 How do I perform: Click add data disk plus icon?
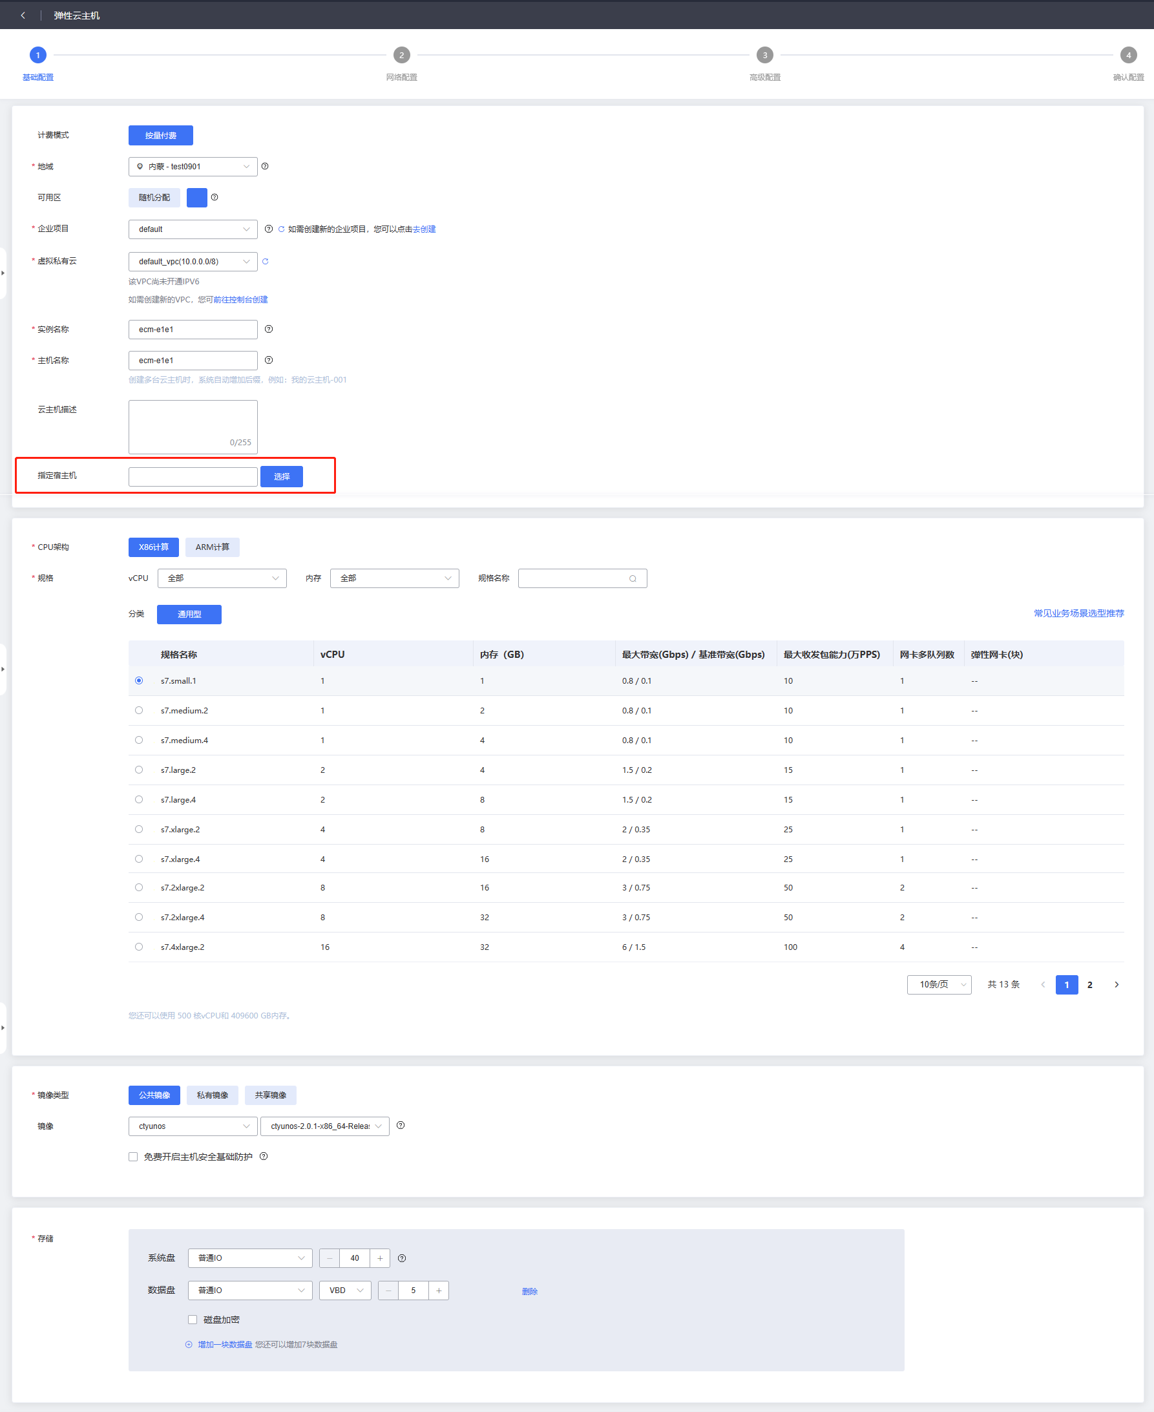[189, 1344]
